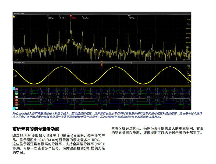
Task: Click the '-40 ms' time axis label
Action: pyautogui.click(x=31, y=109)
